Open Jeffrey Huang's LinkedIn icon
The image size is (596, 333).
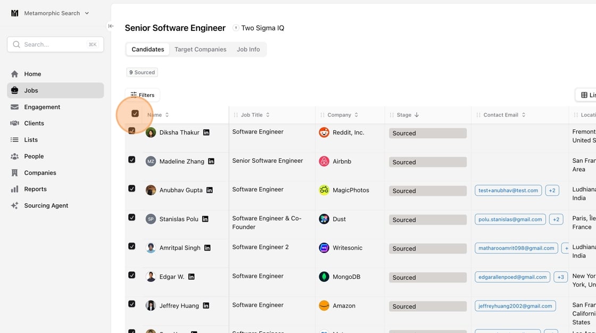[x=205, y=306]
